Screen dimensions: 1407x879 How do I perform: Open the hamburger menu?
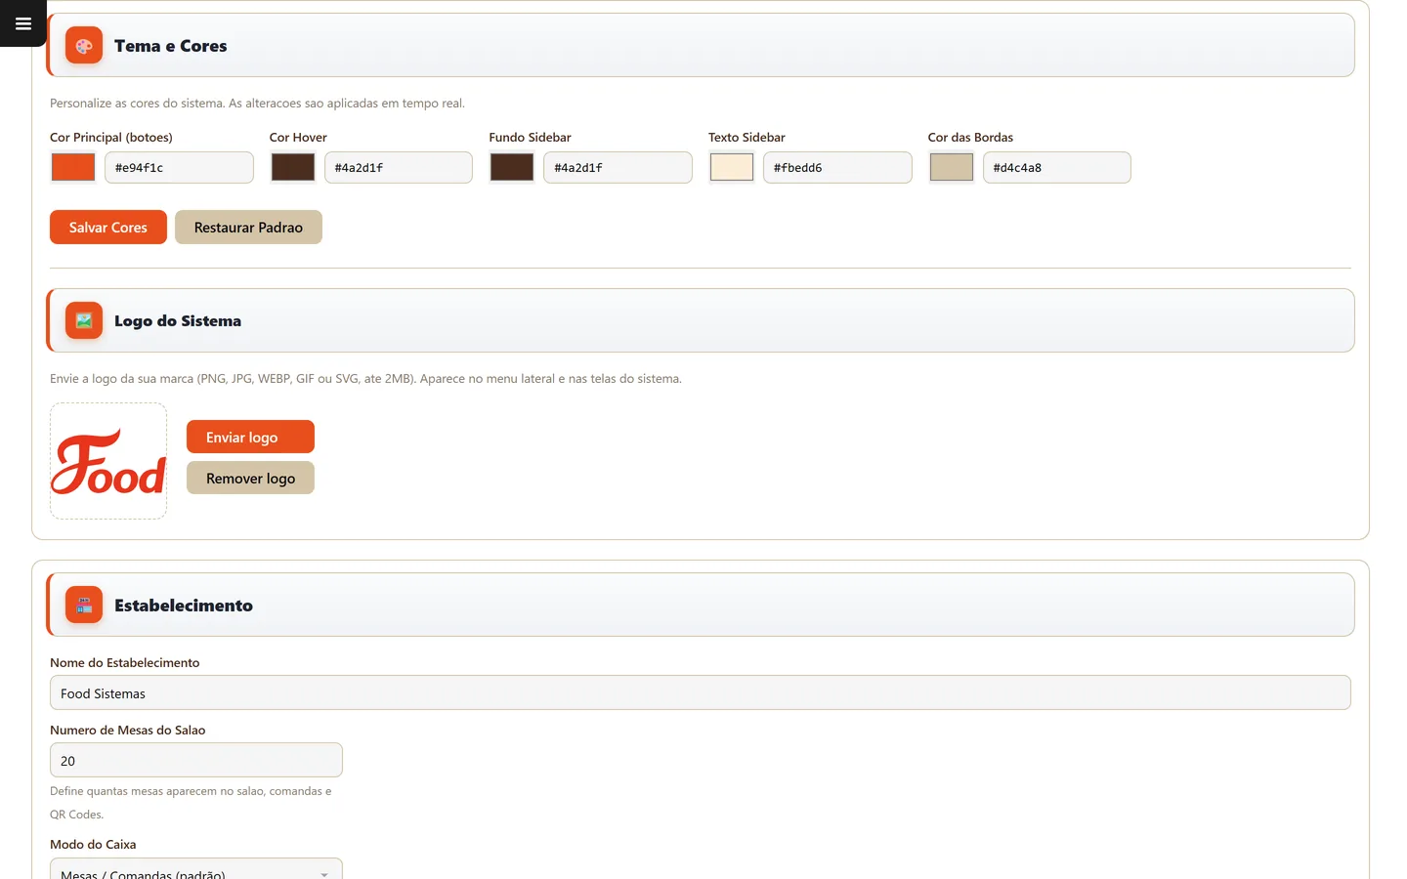23,23
